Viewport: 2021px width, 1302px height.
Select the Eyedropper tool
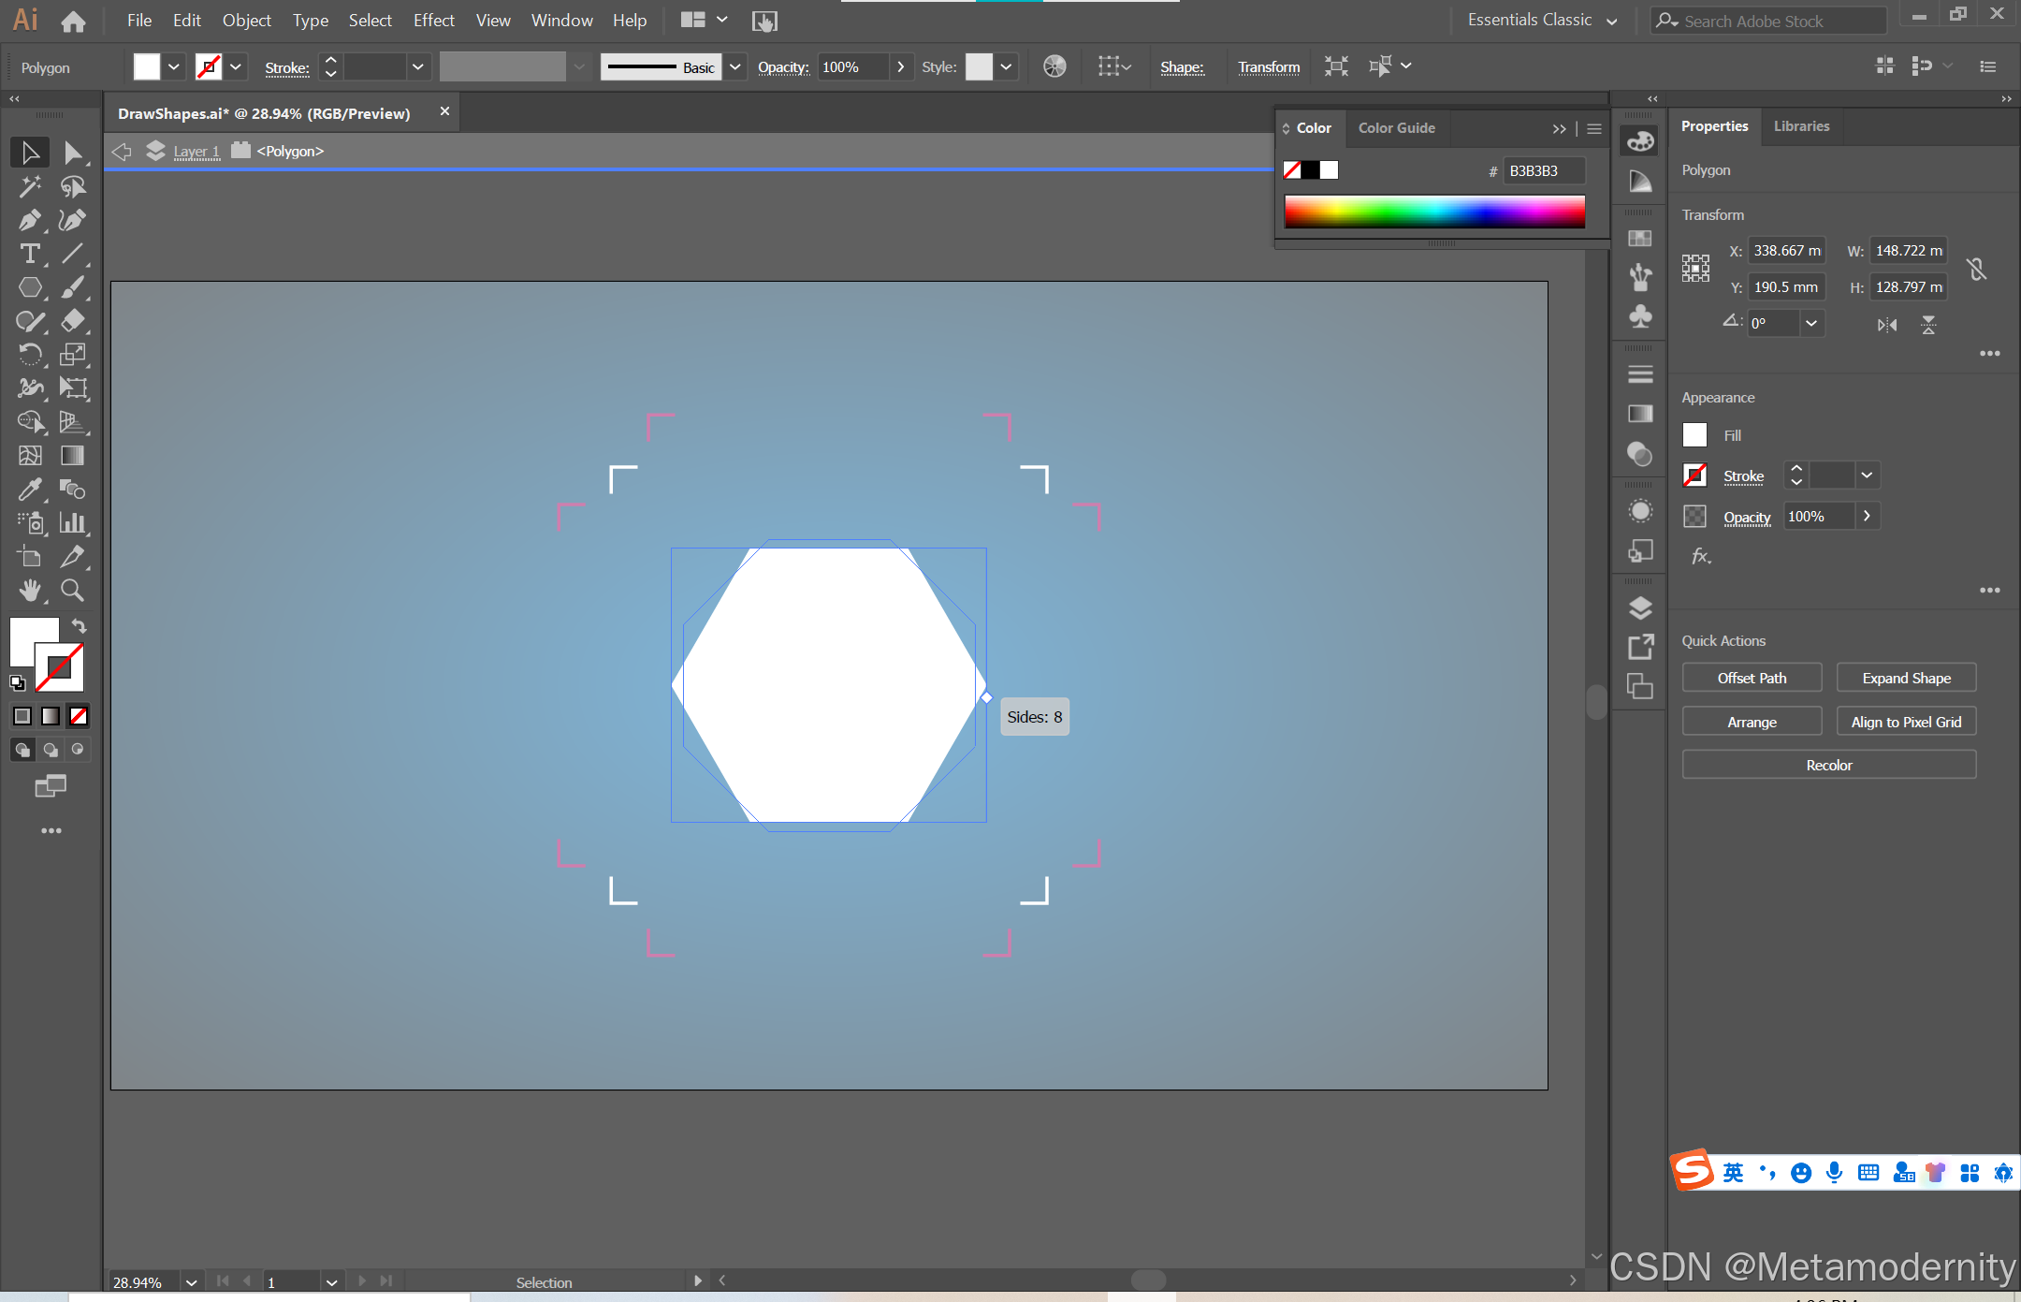29,489
